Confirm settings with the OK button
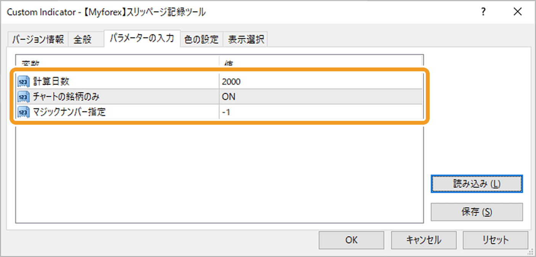Image resolution: width=536 pixels, height=257 pixels. point(351,240)
